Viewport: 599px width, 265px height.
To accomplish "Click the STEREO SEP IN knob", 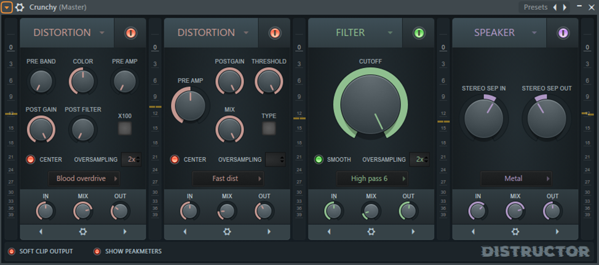I will tap(483, 118).
